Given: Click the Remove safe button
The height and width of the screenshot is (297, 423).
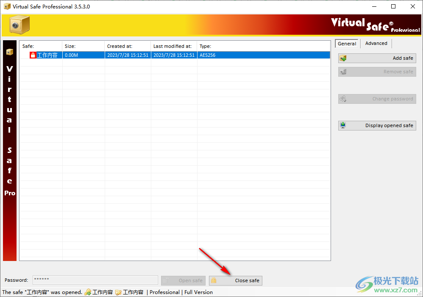Looking at the screenshot, I should point(377,72).
